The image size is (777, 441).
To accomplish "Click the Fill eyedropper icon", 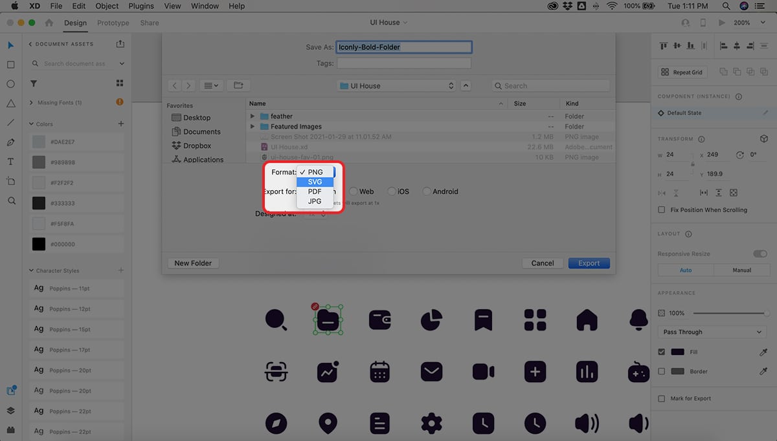I will coord(763,352).
